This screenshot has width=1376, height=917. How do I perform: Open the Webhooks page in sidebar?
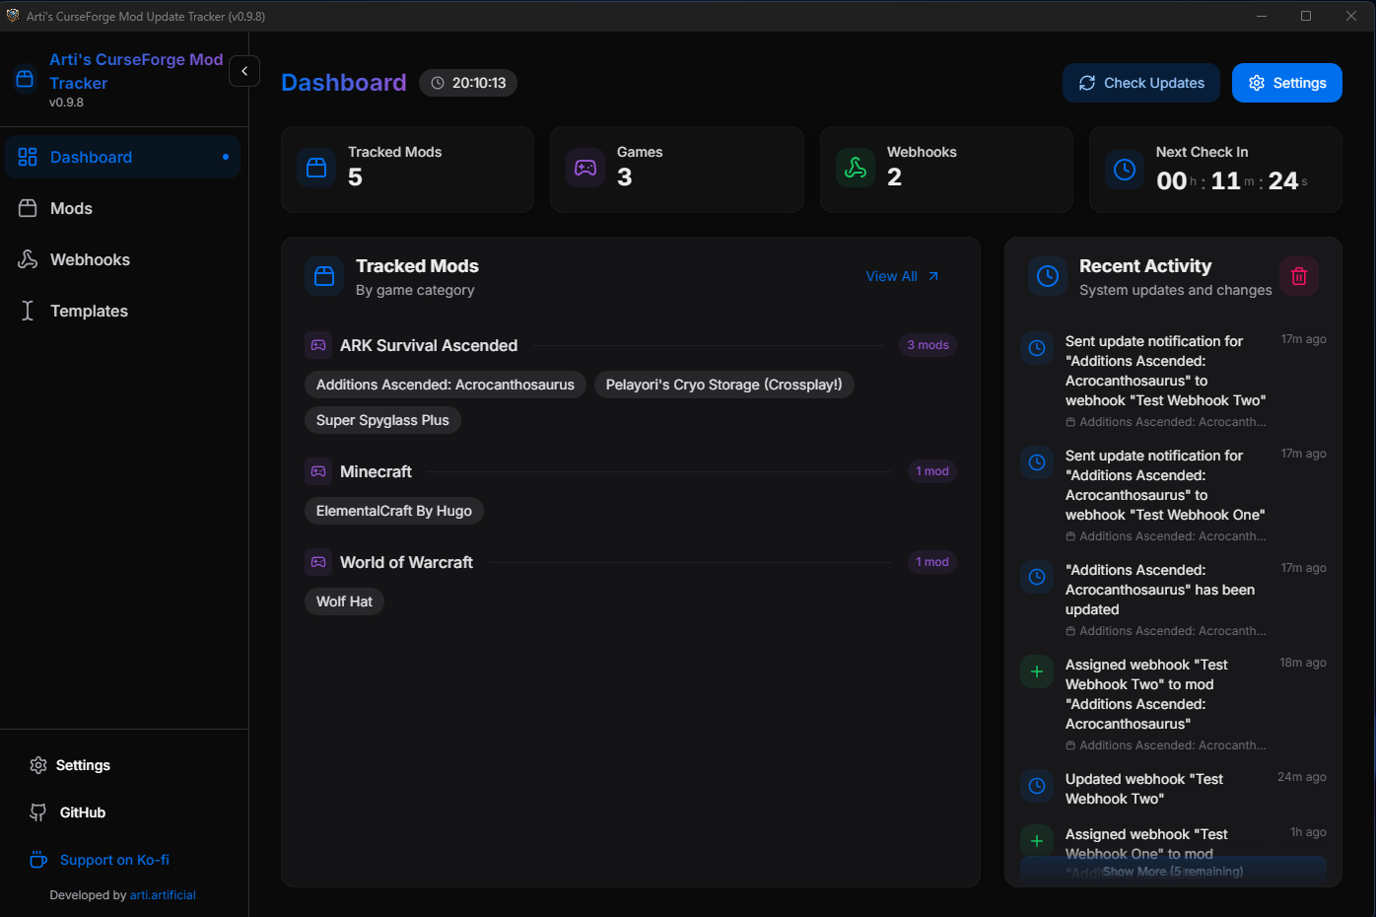(123, 259)
